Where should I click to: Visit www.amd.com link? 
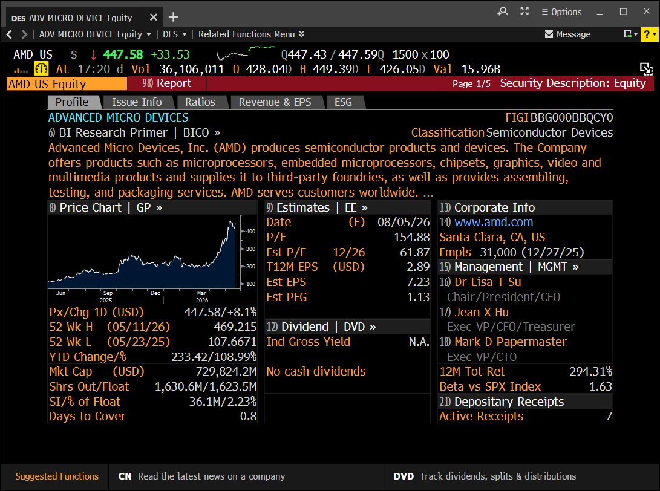[494, 222]
